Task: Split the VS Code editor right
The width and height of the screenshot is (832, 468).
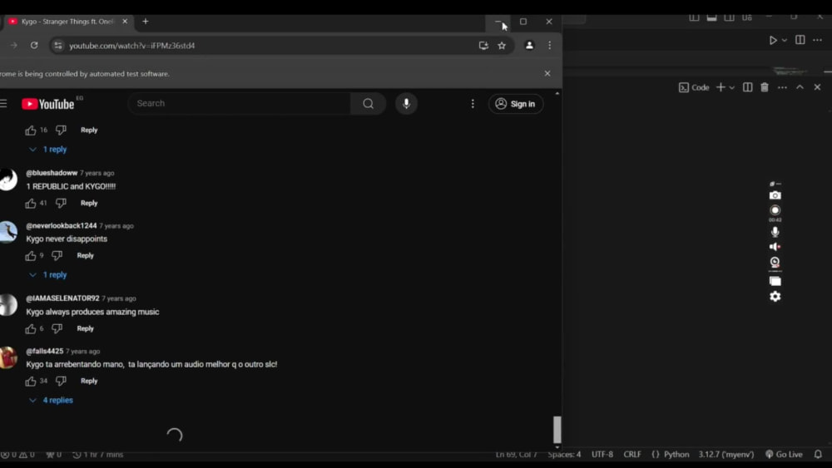Action: tap(800, 40)
